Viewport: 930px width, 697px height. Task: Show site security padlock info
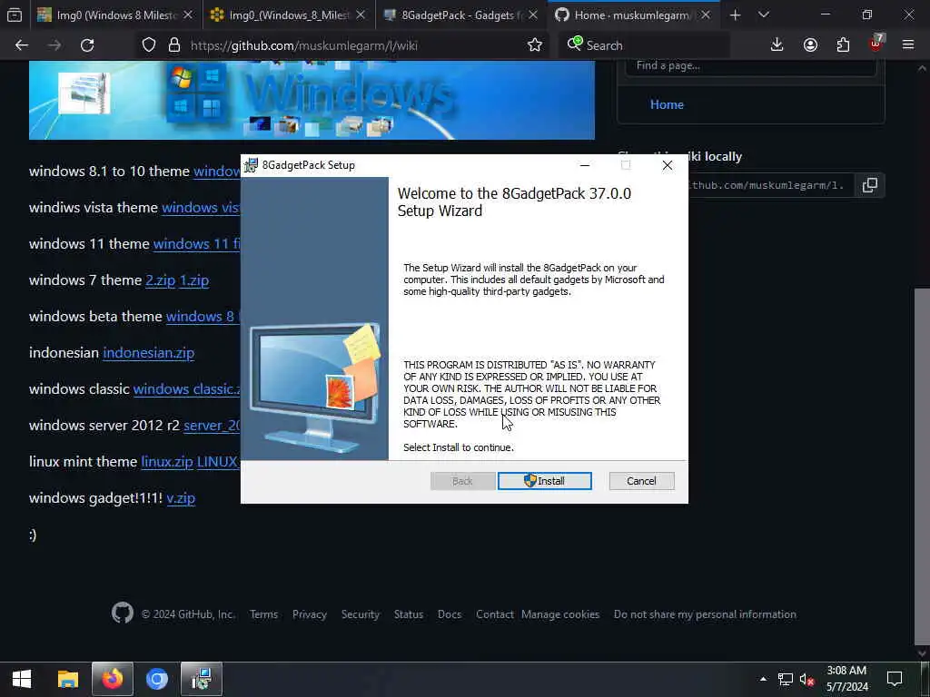click(173, 45)
